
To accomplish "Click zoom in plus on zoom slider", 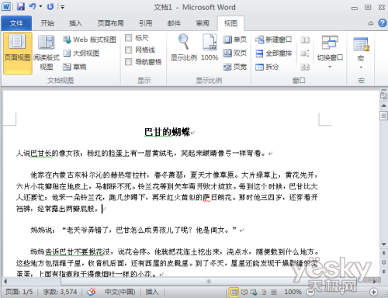I will click(373, 292).
